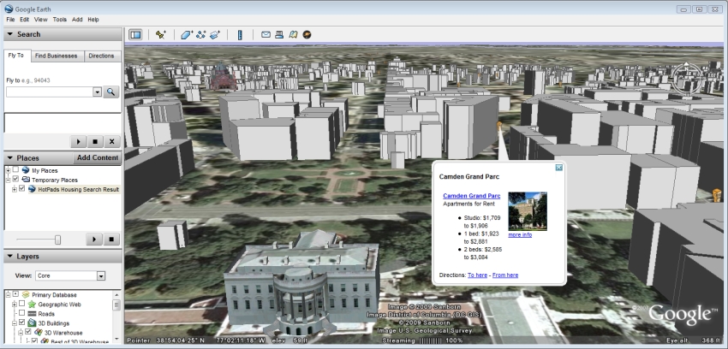
Task: Get directions To here
Action: coord(477,275)
